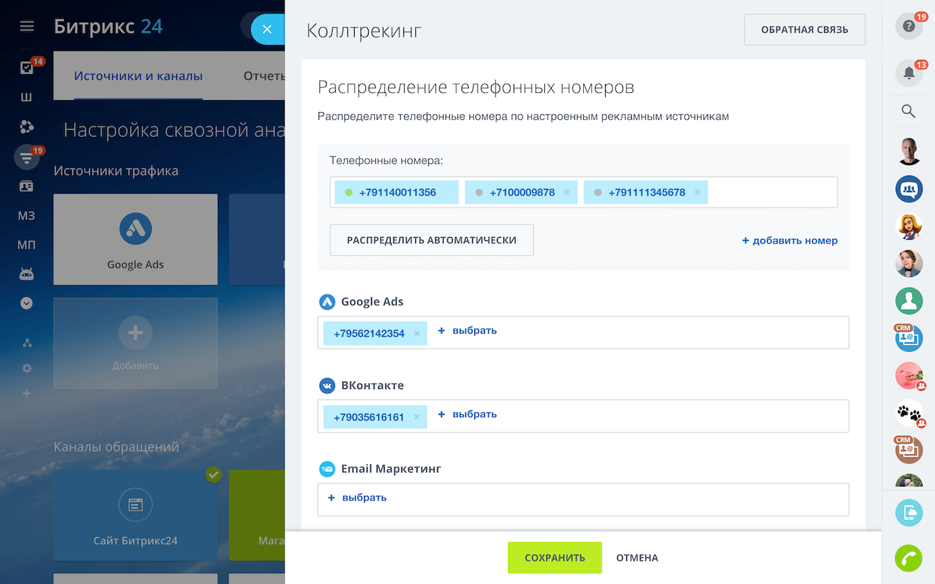Remove +79562142354 from Google Ads
Screen dimensions: 935x584
(417, 333)
